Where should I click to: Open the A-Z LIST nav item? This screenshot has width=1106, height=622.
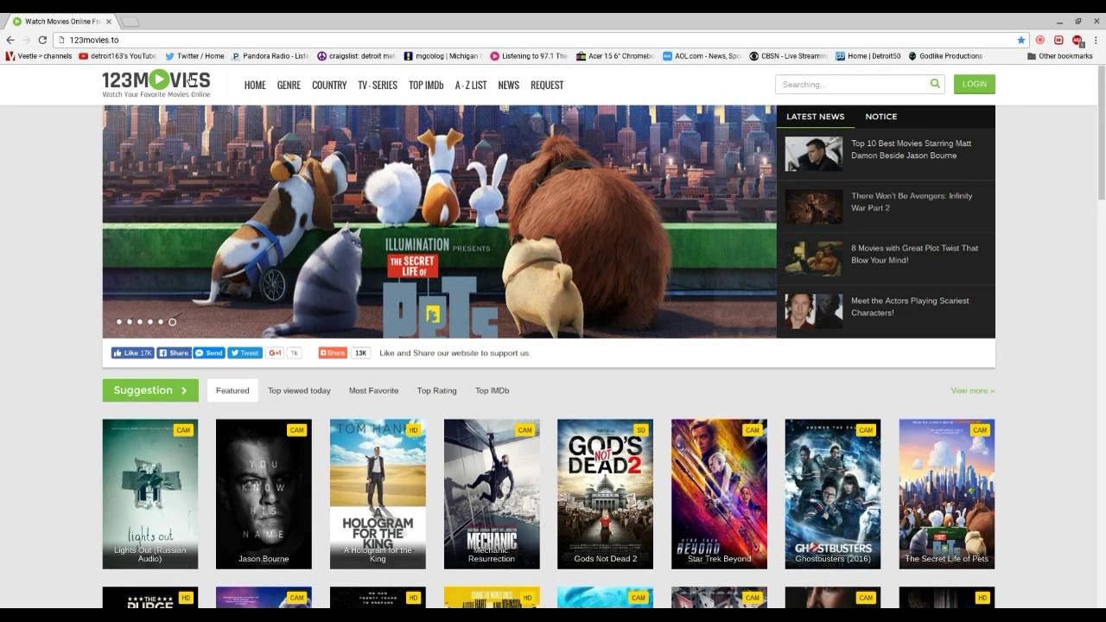coord(471,85)
